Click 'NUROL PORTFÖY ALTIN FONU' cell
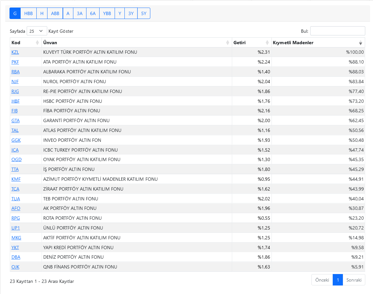 pyautogui.click(x=137, y=82)
